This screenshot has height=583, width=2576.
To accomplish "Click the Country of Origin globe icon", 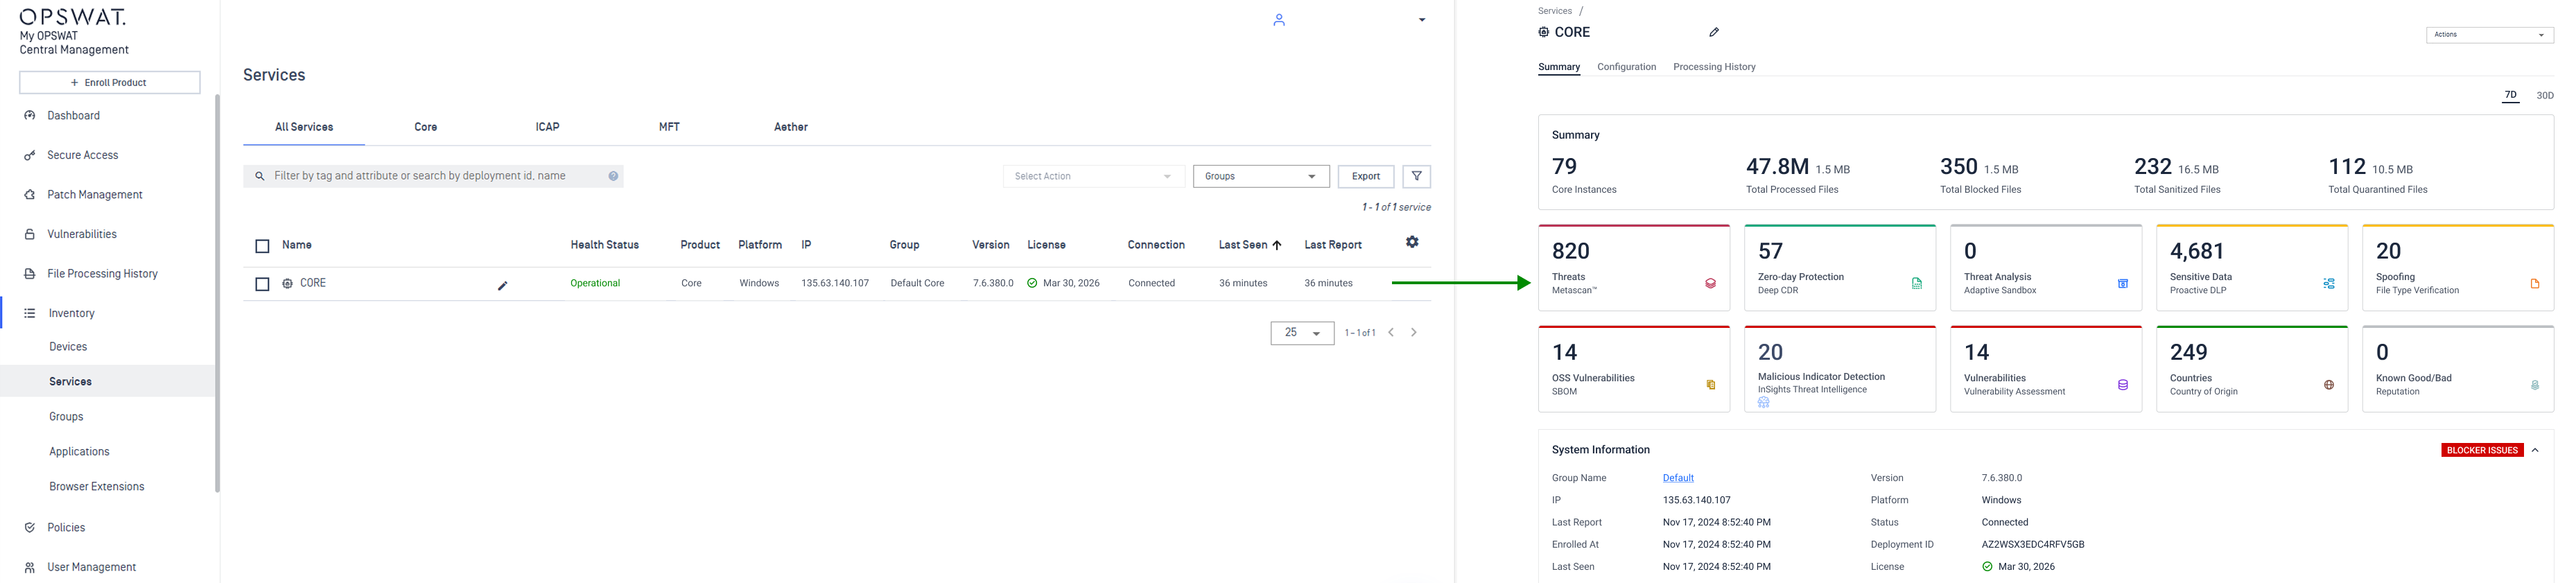I will 2328,385.
